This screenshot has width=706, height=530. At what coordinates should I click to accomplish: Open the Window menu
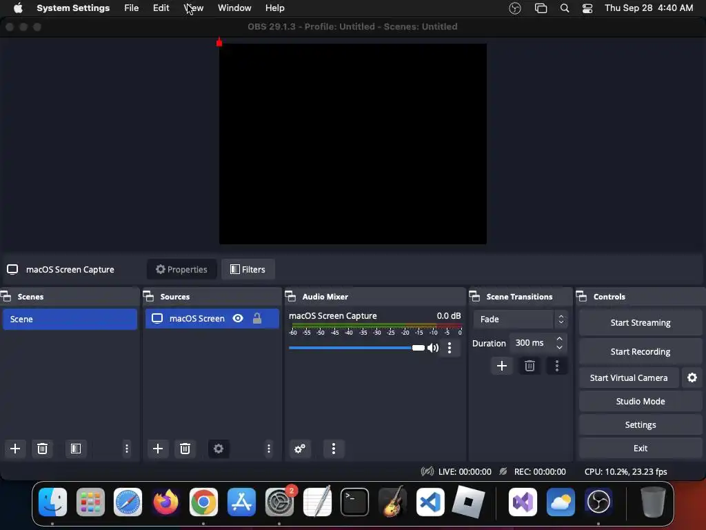pyautogui.click(x=234, y=8)
